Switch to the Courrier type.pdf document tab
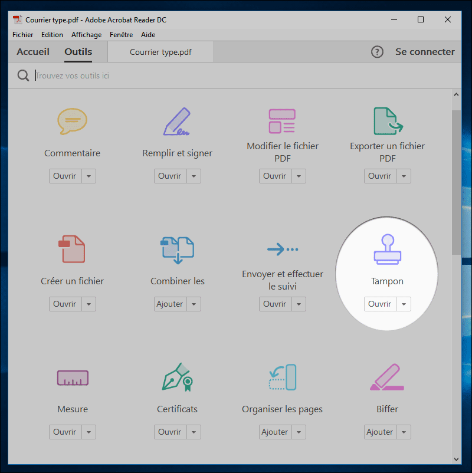The width and height of the screenshot is (472, 473). pyautogui.click(x=160, y=52)
